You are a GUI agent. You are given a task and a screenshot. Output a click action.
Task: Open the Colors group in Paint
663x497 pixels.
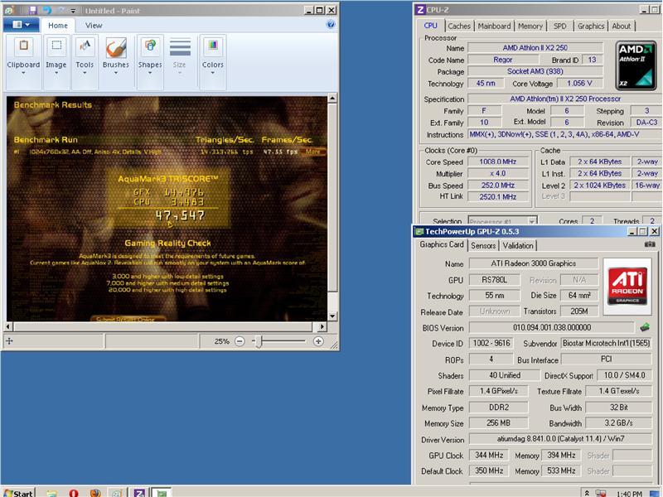click(x=213, y=61)
